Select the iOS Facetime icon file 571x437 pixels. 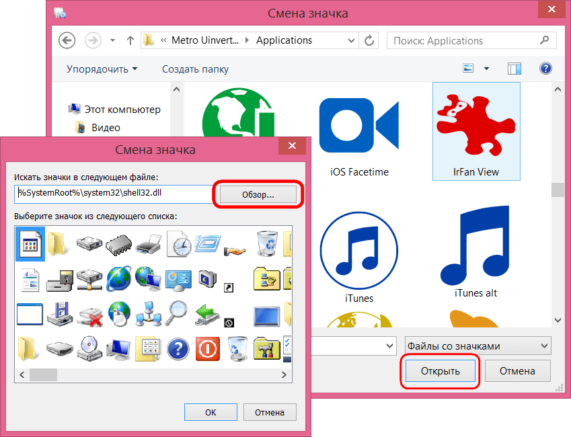pyautogui.click(x=359, y=136)
